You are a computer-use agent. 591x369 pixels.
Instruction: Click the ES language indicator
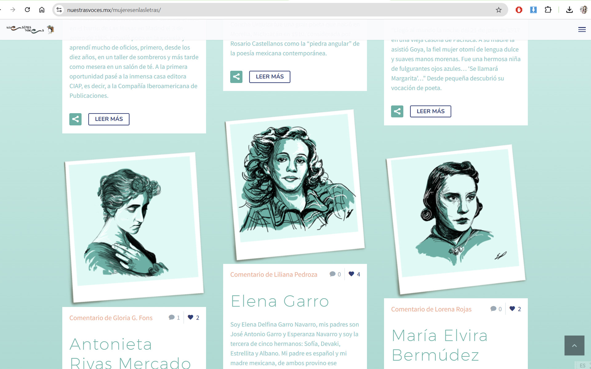click(582, 365)
